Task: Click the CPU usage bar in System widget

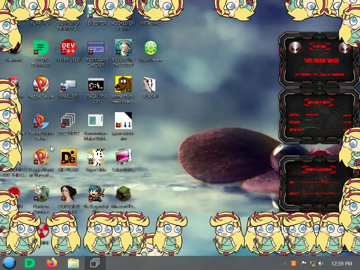Action: [x=312, y=115]
